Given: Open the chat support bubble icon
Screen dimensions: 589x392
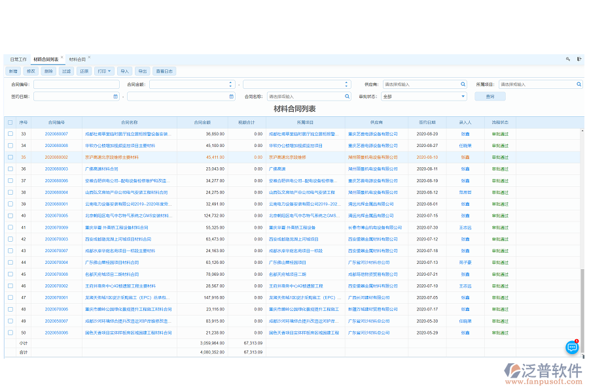Looking at the screenshot, I should pyautogui.click(x=572, y=348).
